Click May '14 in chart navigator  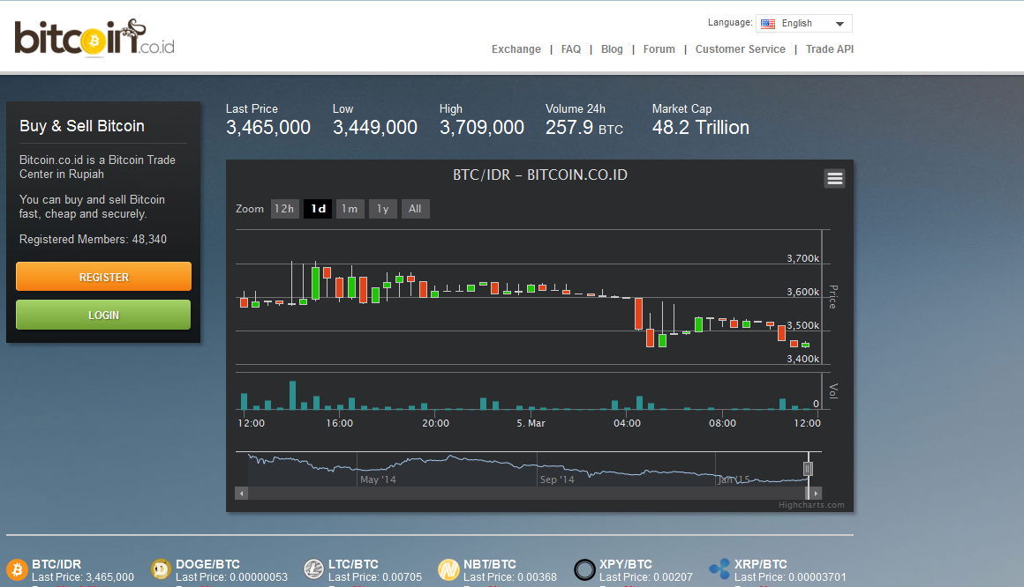378,479
